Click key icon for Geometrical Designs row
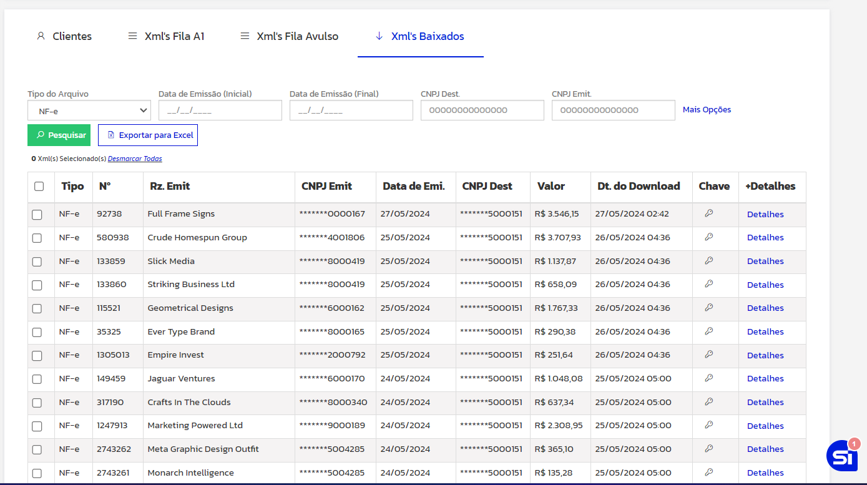 [708, 308]
